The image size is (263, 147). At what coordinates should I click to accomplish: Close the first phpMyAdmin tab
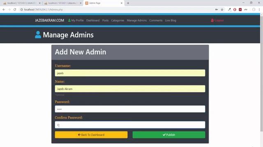point(40,3)
